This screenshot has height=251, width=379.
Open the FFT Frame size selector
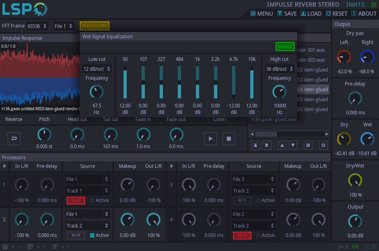(37, 26)
